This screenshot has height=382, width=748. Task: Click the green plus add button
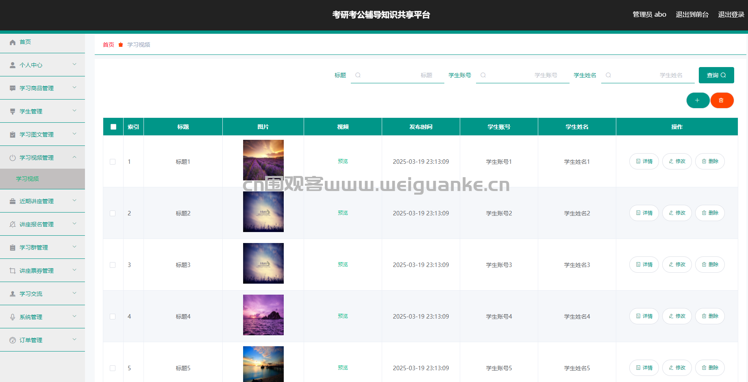click(x=698, y=100)
